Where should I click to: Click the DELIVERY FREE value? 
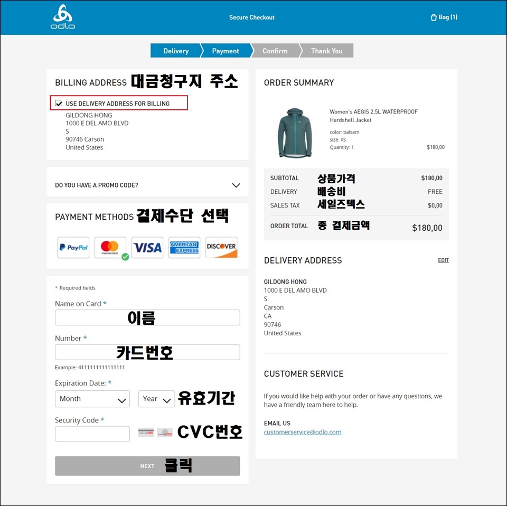click(x=435, y=192)
